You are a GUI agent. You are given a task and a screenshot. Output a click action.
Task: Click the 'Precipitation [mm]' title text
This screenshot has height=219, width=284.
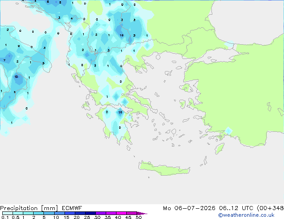pyautogui.click(x=29, y=208)
